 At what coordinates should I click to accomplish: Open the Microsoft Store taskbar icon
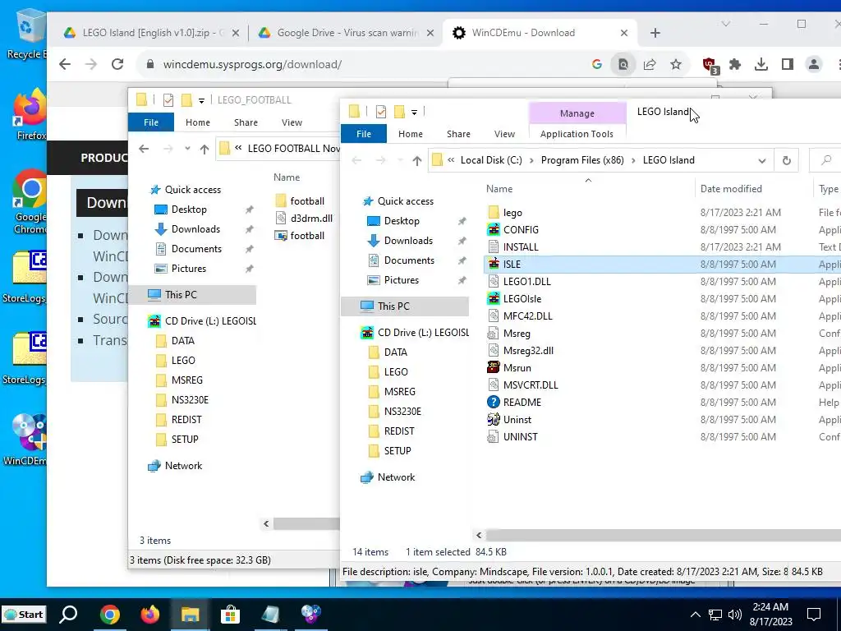[x=230, y=615]
